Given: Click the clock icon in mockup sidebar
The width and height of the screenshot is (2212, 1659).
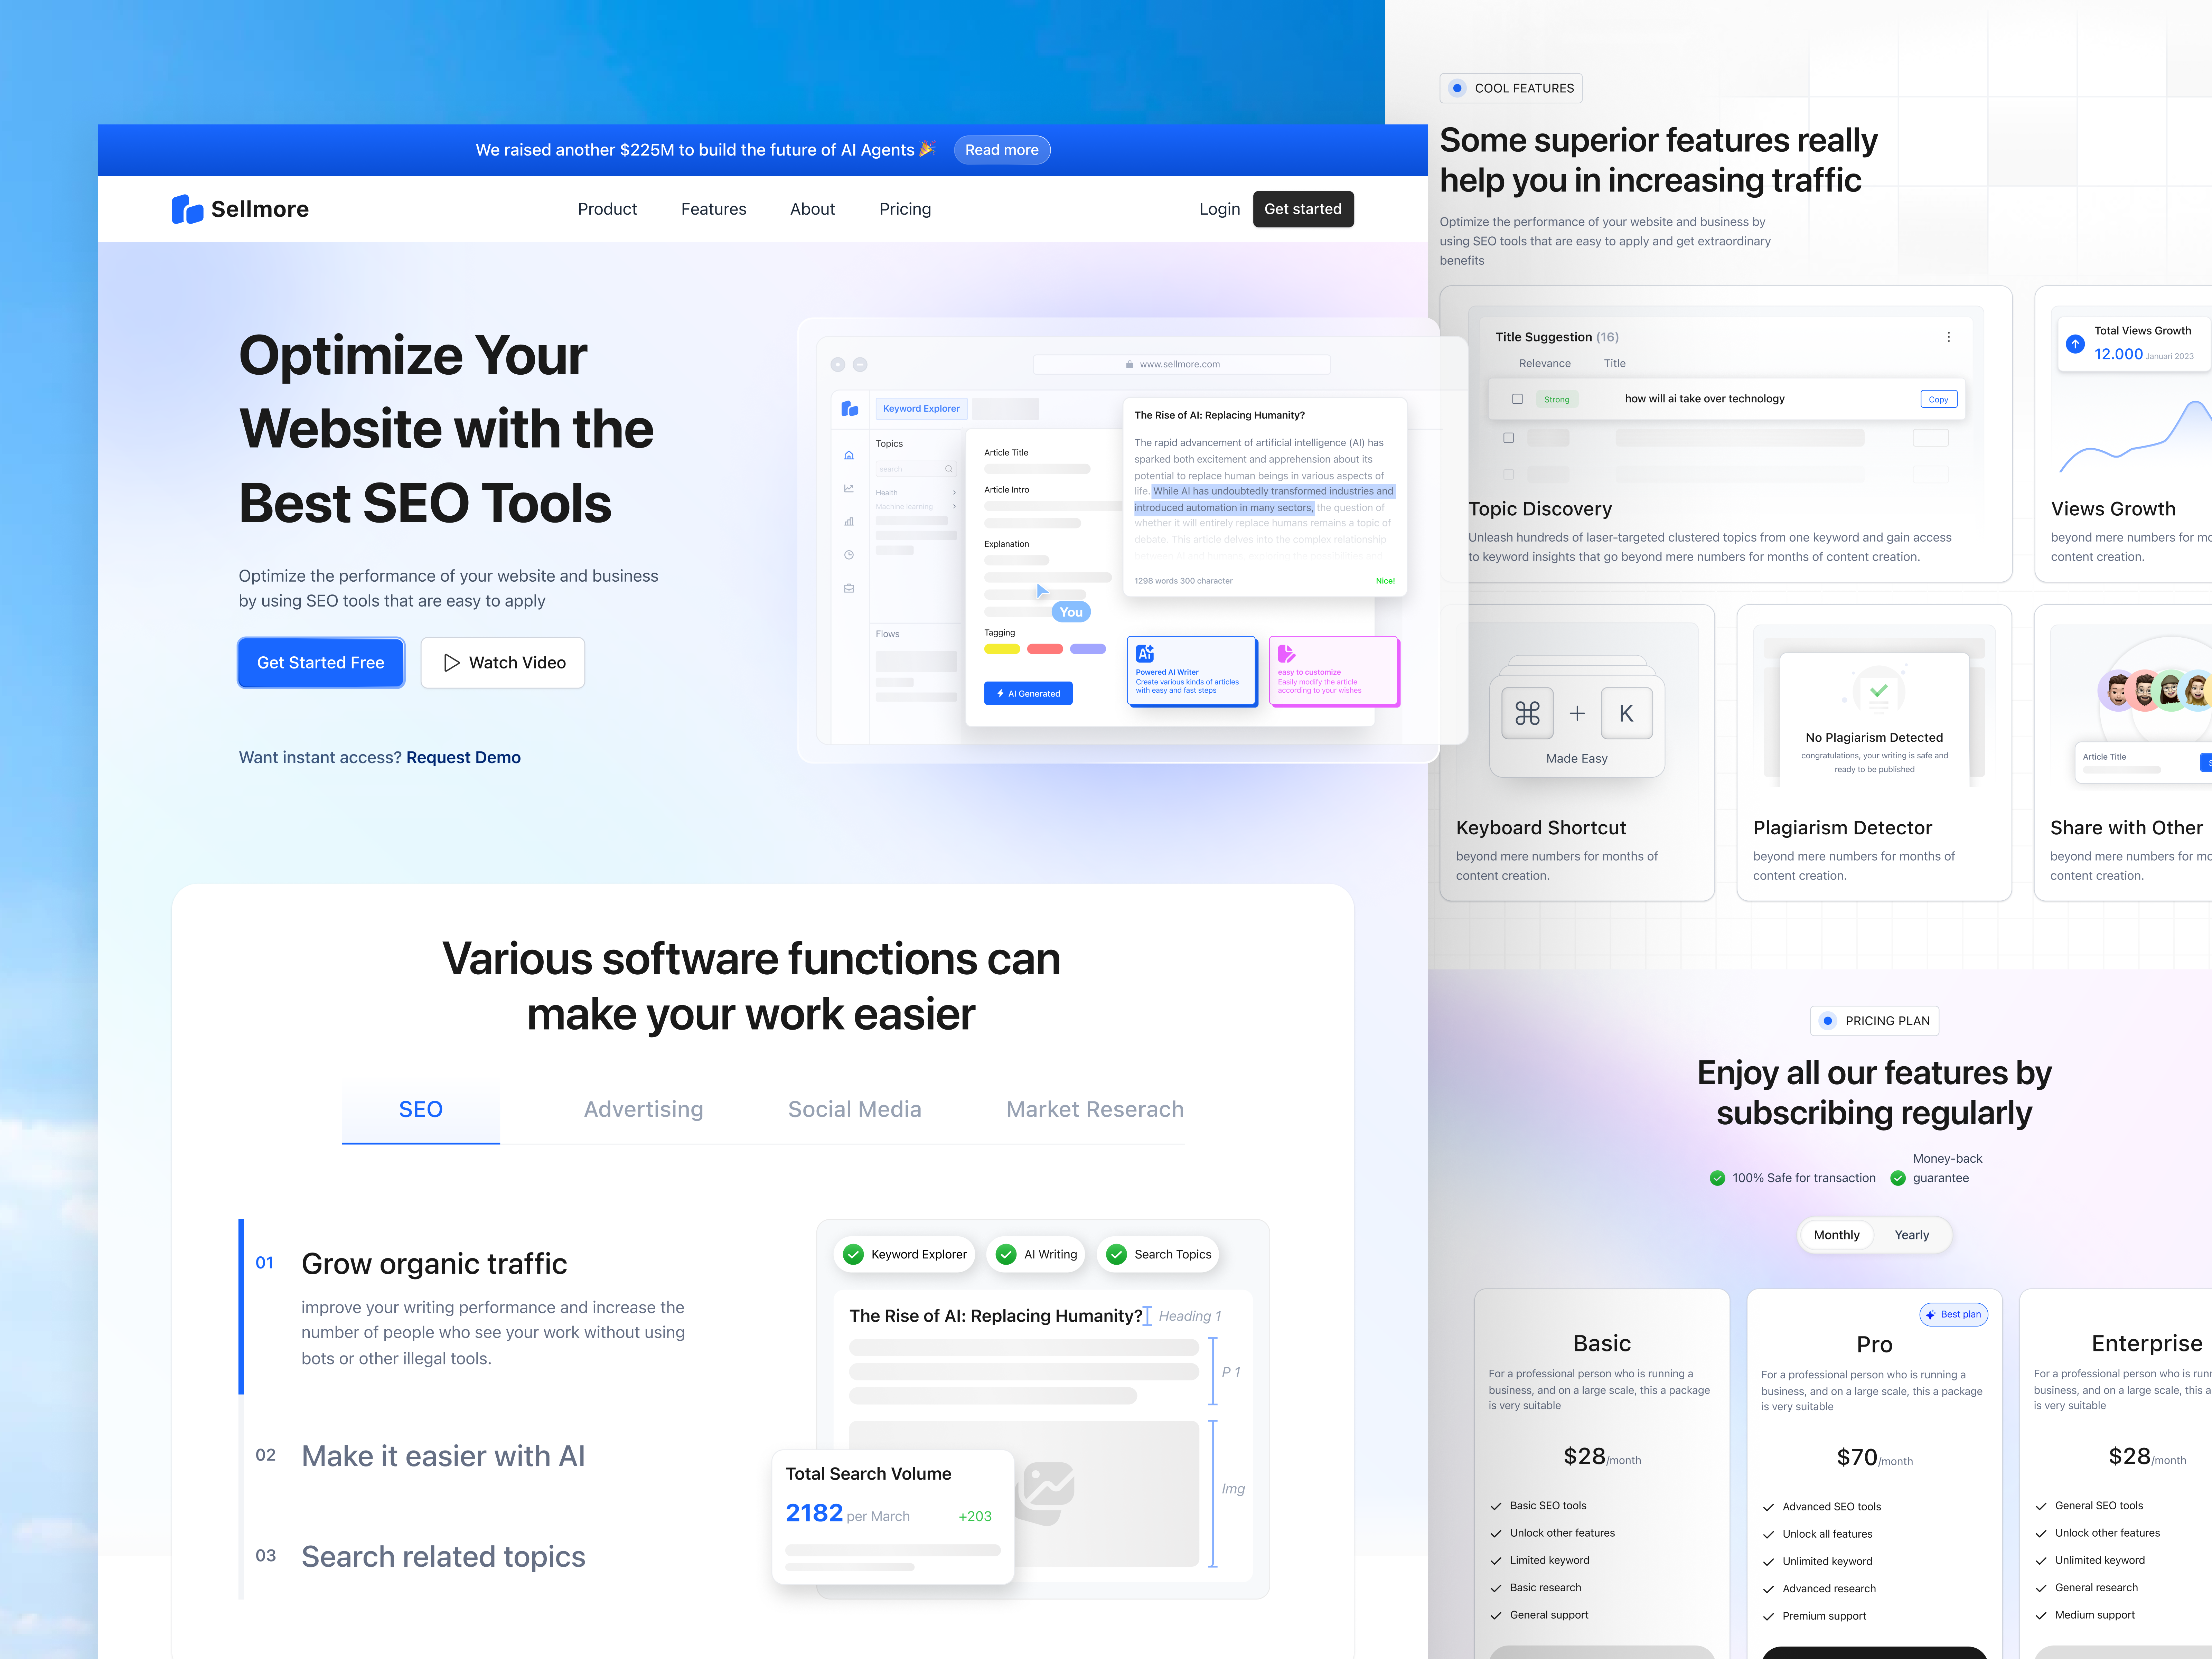Looking at the screenshot, I should pos(849,555).
